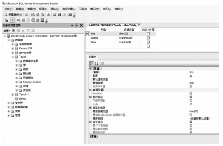Close the Object Explorer (对象资源管理器) panel
Viewport: 223px width, 146px height.
tap(81, 25)
